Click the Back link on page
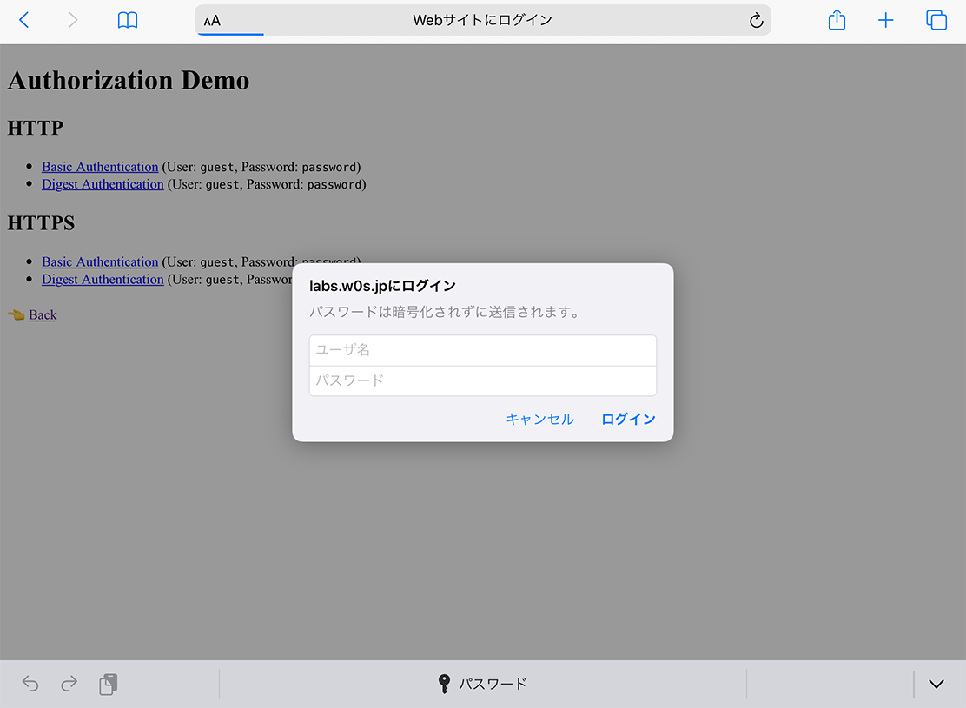 pos(43,314)
